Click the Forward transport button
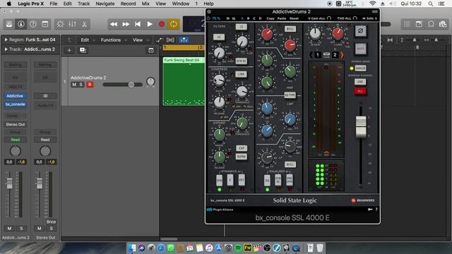Screen dimensions: 452x254 [x=126, y=24]
